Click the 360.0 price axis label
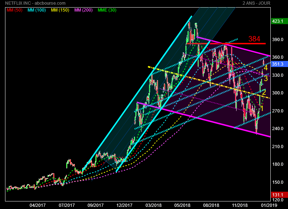 278,57
